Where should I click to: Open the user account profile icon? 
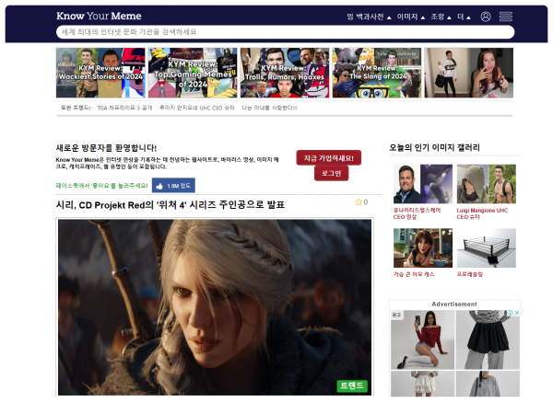(x=486, y=17)
